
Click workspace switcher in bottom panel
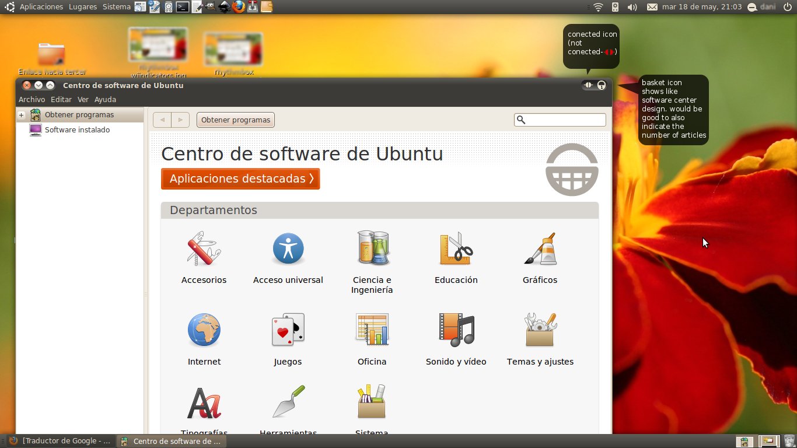click(758, 442)
